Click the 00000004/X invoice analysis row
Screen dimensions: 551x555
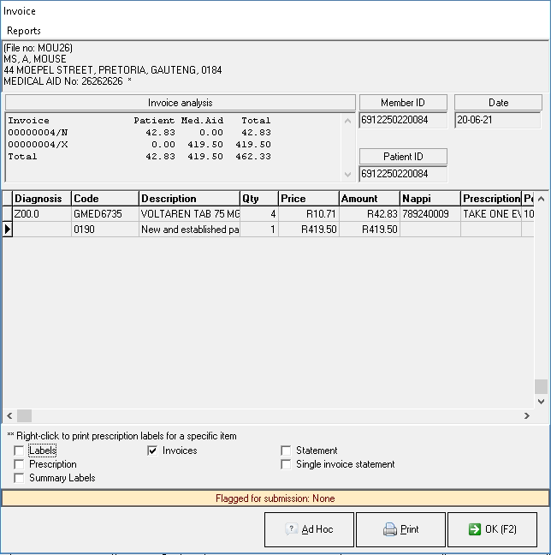point(139,145)
